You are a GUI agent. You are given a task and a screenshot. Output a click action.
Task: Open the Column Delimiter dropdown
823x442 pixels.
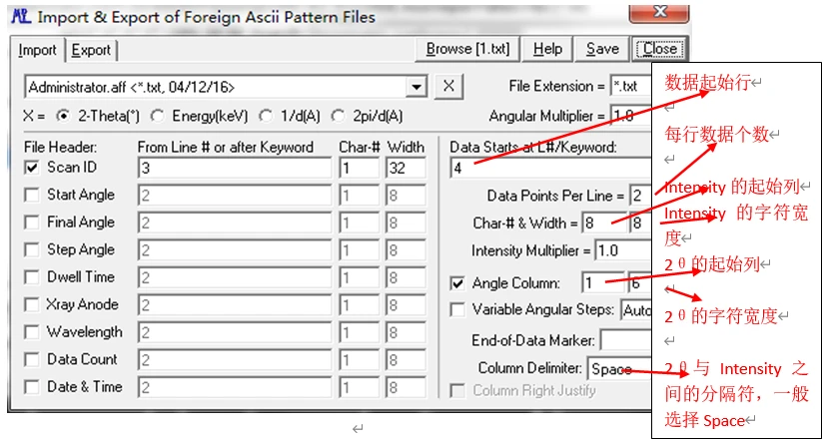coord(621,369)
